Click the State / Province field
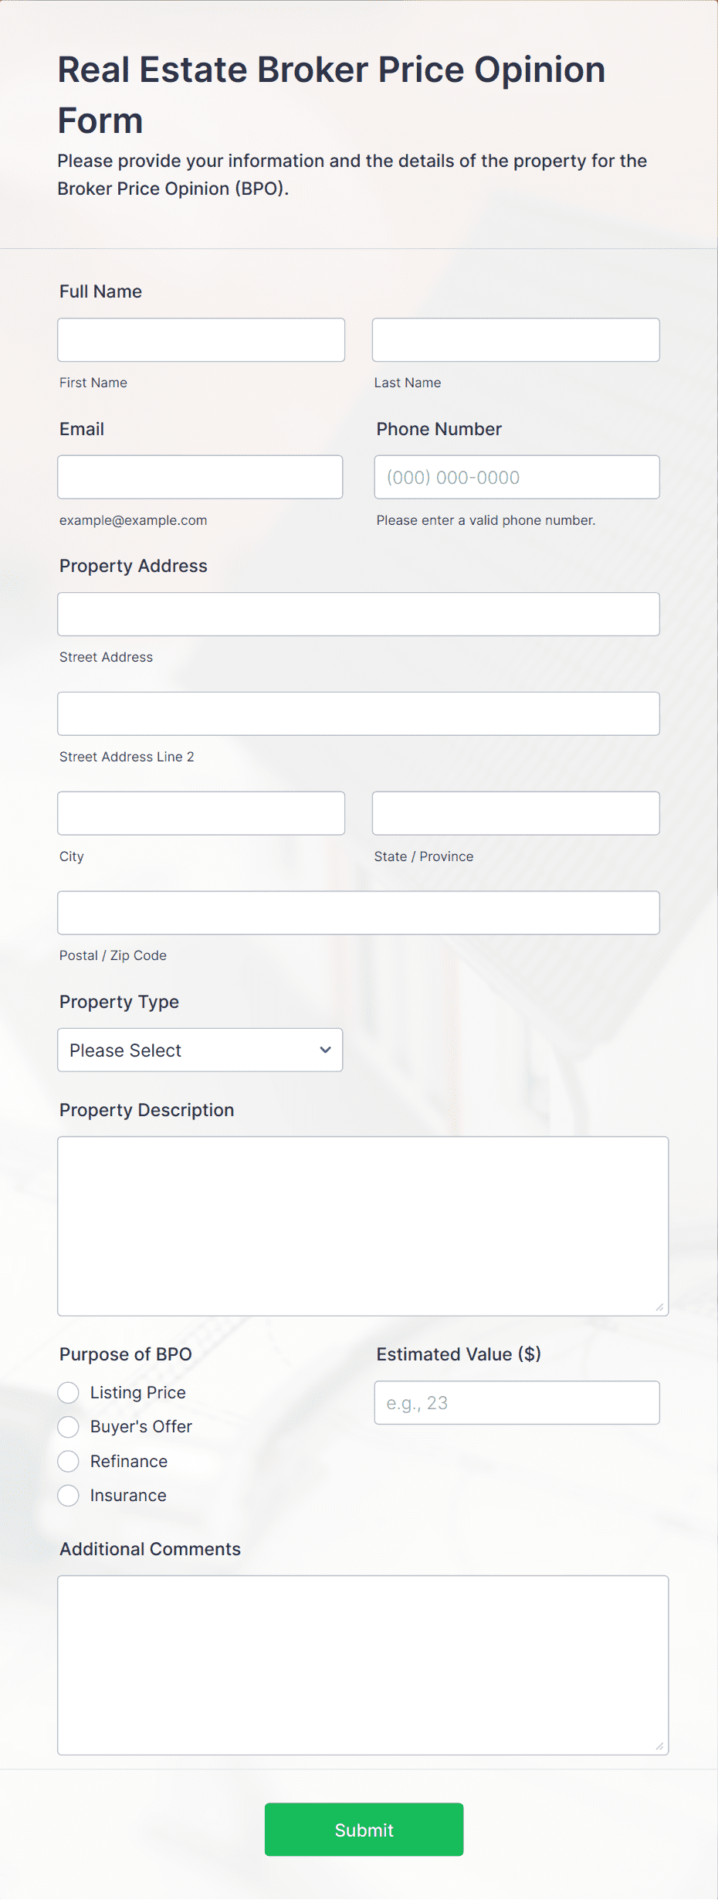The width and height of the screenshot is (718, 1900). point(516,813)
